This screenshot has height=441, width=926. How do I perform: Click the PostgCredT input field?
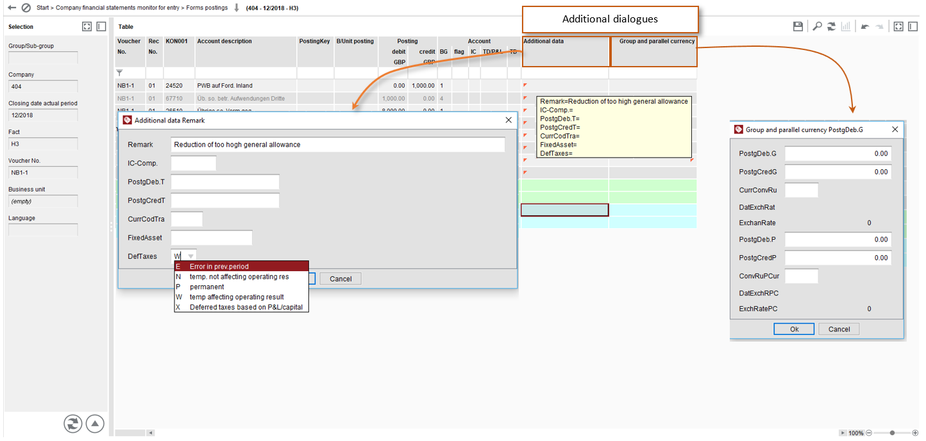(225, 201)
